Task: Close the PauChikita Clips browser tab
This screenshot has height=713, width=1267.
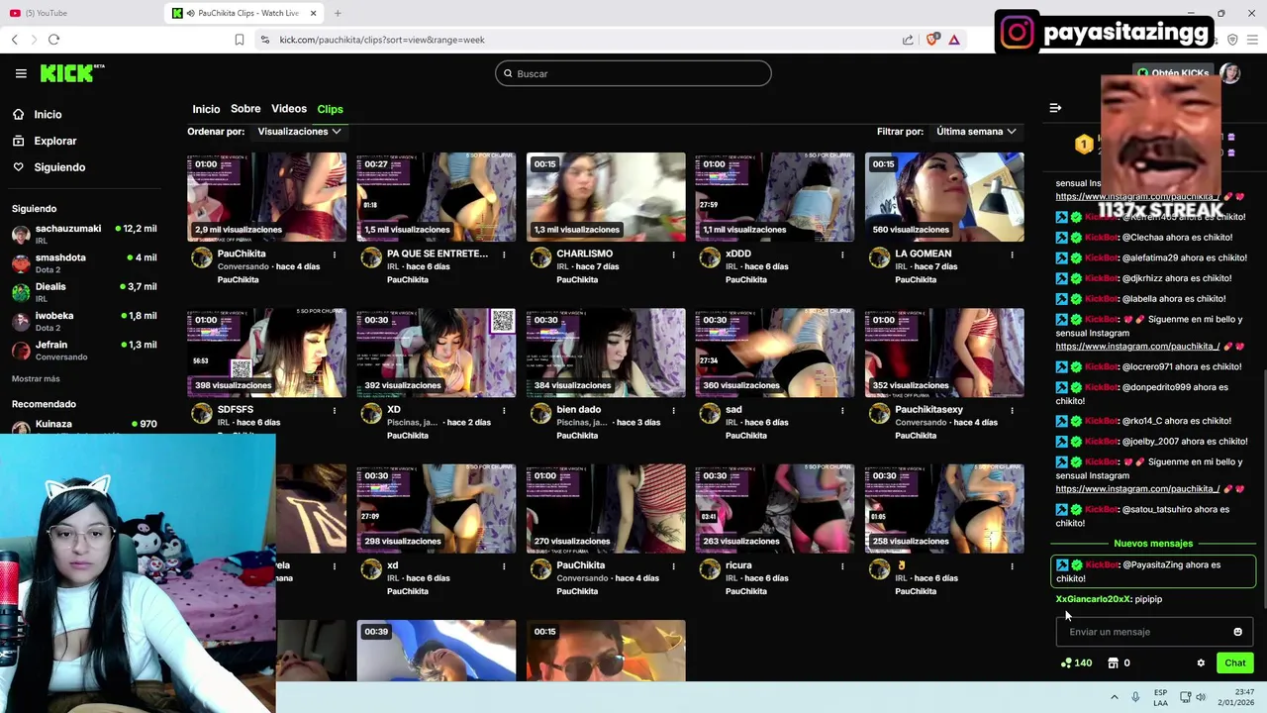Action: pos(314,13)
